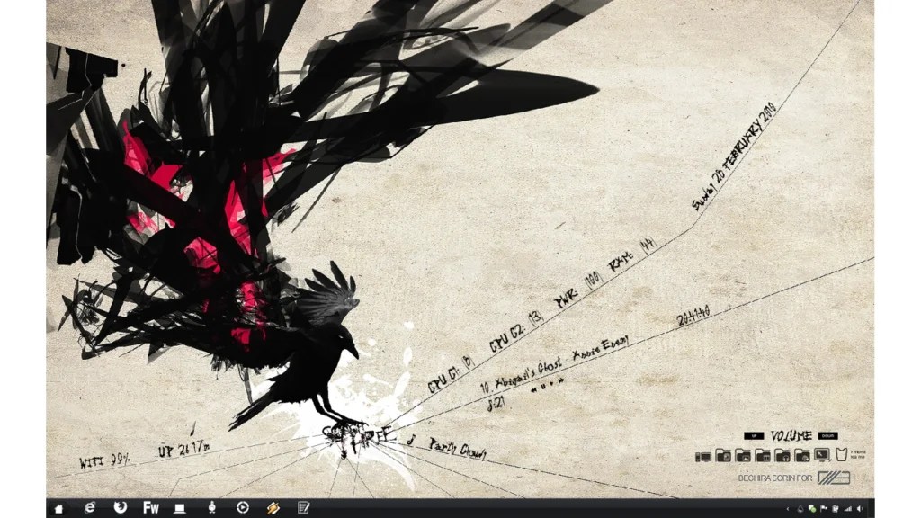Launch Winamp lightning-bolt icon in the taskbar
The image size is (921, 518).
click(273, 508)
